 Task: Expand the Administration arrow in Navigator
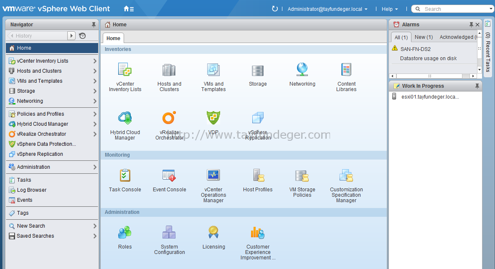(x=95, y=167)
